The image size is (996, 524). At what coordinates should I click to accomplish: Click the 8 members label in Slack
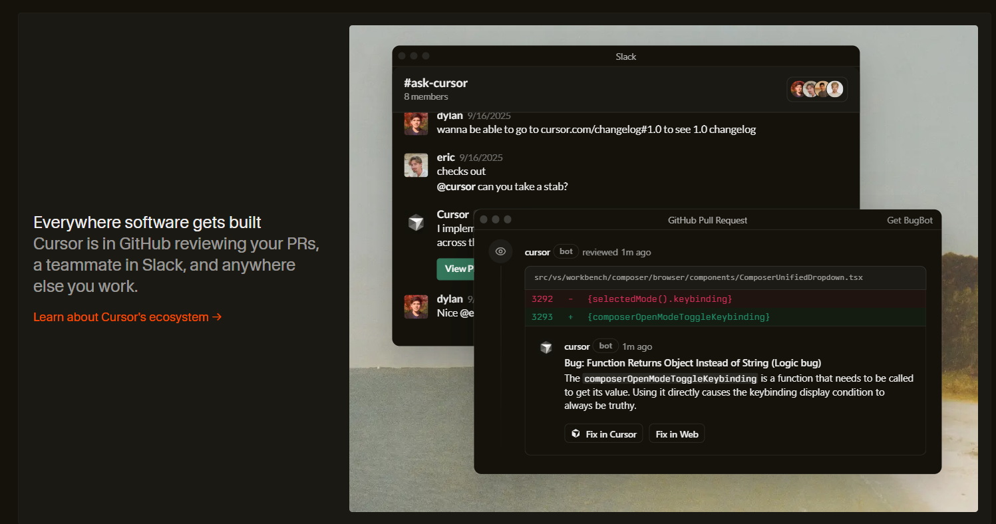(x=426, y=97)
